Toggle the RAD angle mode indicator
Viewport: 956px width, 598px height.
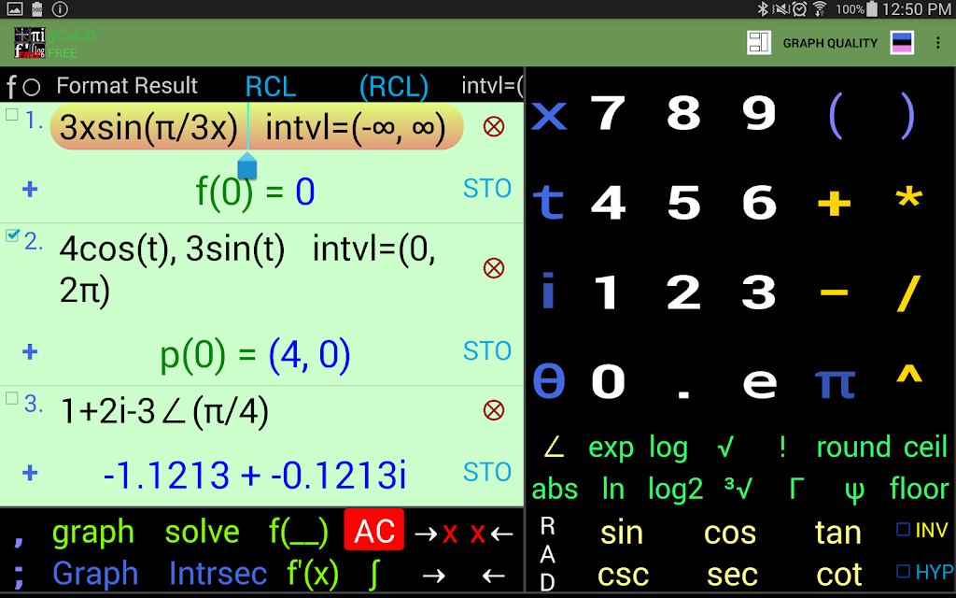pyautogui.click(x=547, y=554)
